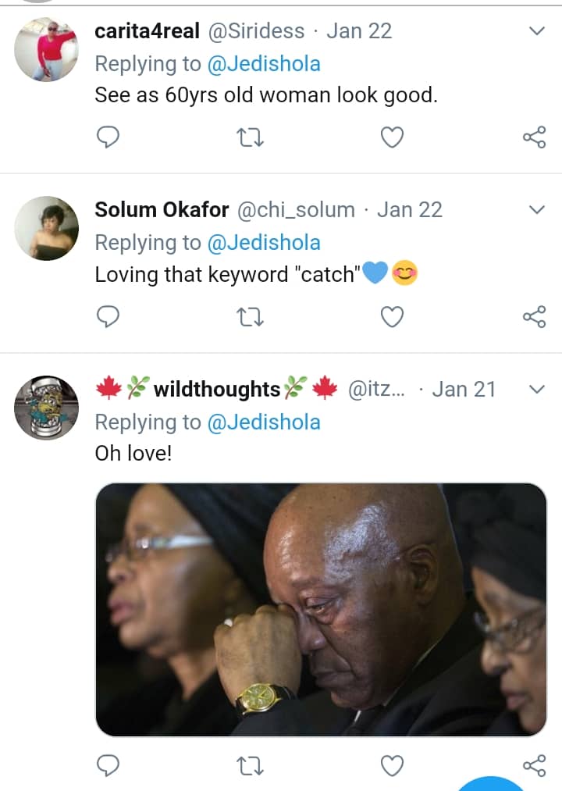Image resolution: width=562 pixels, height=791 pixels.
Task: View carita4real's profile picture
Action: pyautogui.click(x=46, y=48)
